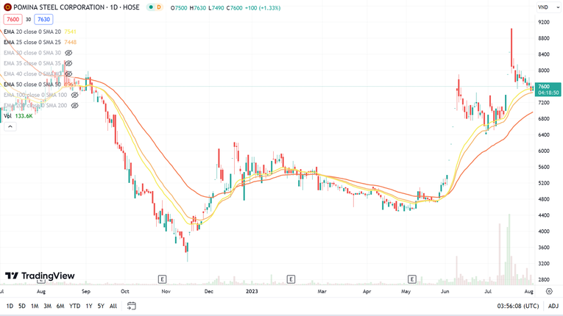Select the 5Y time range
The width and height of the screenshot is (563, 316).
(x=101, y=306)
